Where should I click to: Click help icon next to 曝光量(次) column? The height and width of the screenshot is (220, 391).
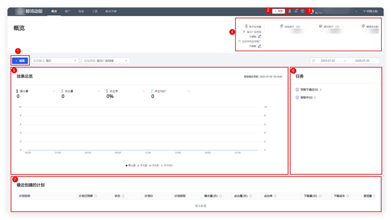[x=220, y=196]
